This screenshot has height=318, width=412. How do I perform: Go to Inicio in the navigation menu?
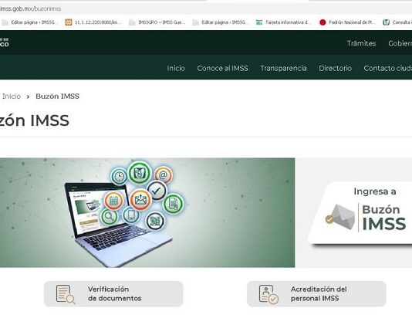click(176, 69)
